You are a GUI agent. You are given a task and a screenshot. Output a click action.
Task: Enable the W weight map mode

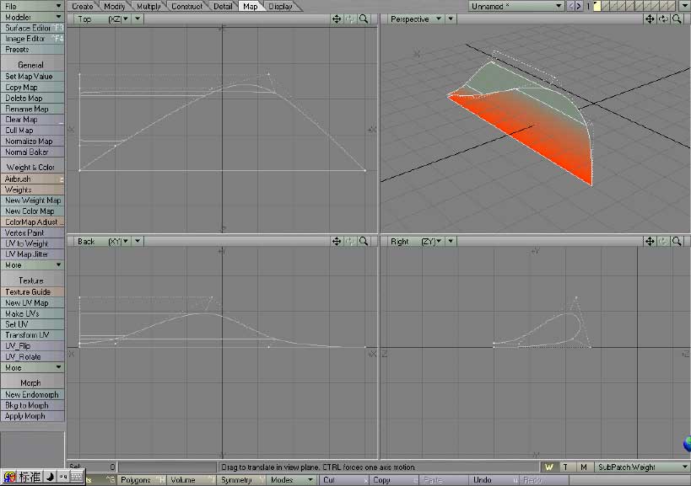coord(549,467)
